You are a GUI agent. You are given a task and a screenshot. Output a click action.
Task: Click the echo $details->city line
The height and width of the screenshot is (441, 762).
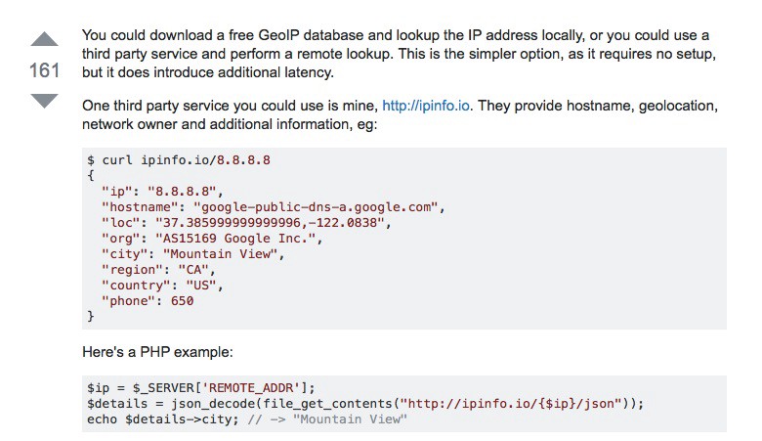click(247, 419)
